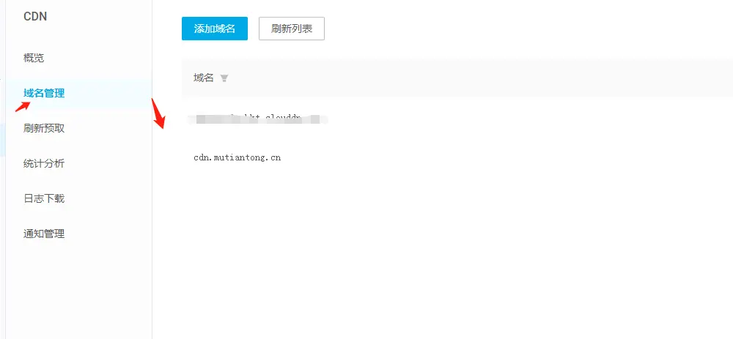Click the CDN title at sidebar top

35,17
